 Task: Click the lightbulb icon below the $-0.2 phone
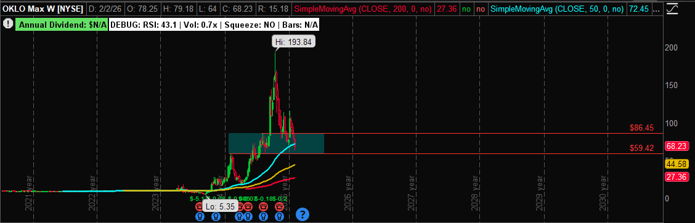click(279, 217)
